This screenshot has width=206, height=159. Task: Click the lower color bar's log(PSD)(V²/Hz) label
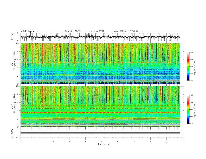(x=195, y=110)
